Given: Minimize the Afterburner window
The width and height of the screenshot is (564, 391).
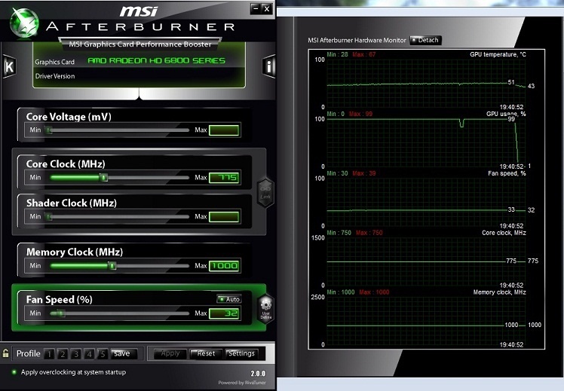Looking at the screenshot, I should click(256, 8).
